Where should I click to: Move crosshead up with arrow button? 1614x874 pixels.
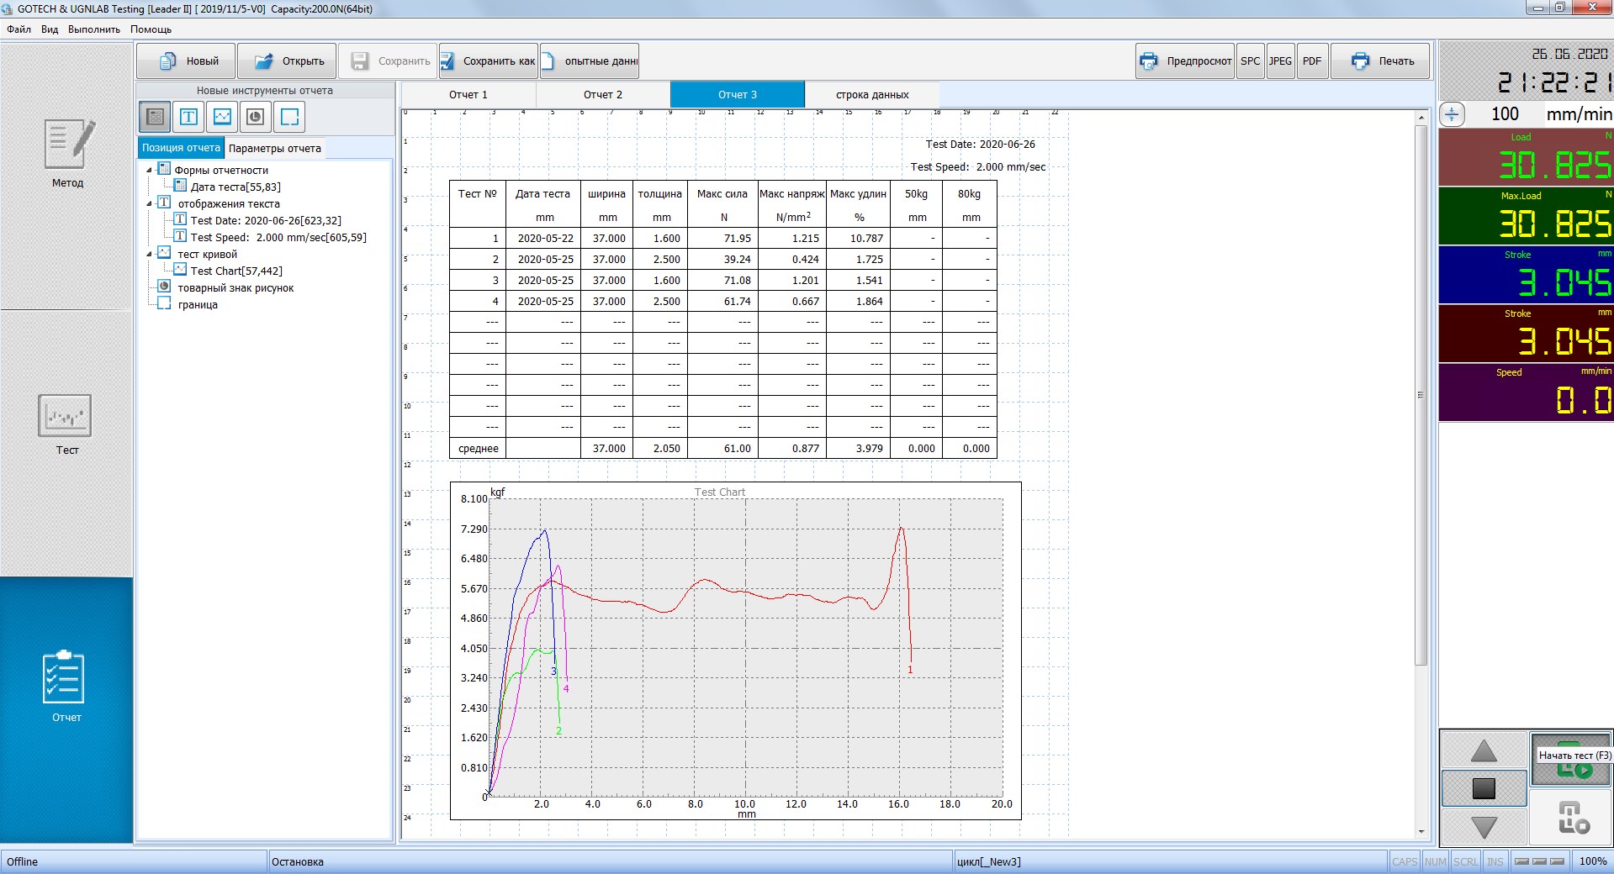tap(1484, 750)
